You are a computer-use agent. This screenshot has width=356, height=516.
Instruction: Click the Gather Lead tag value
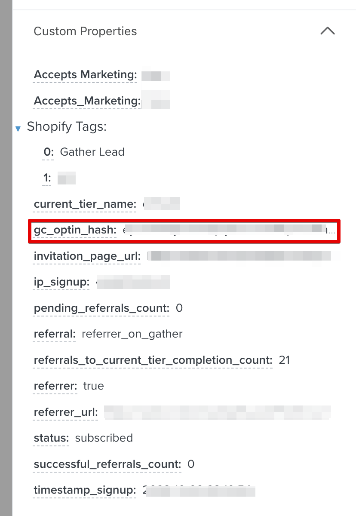pyautogui.click(x=92, y=152)
